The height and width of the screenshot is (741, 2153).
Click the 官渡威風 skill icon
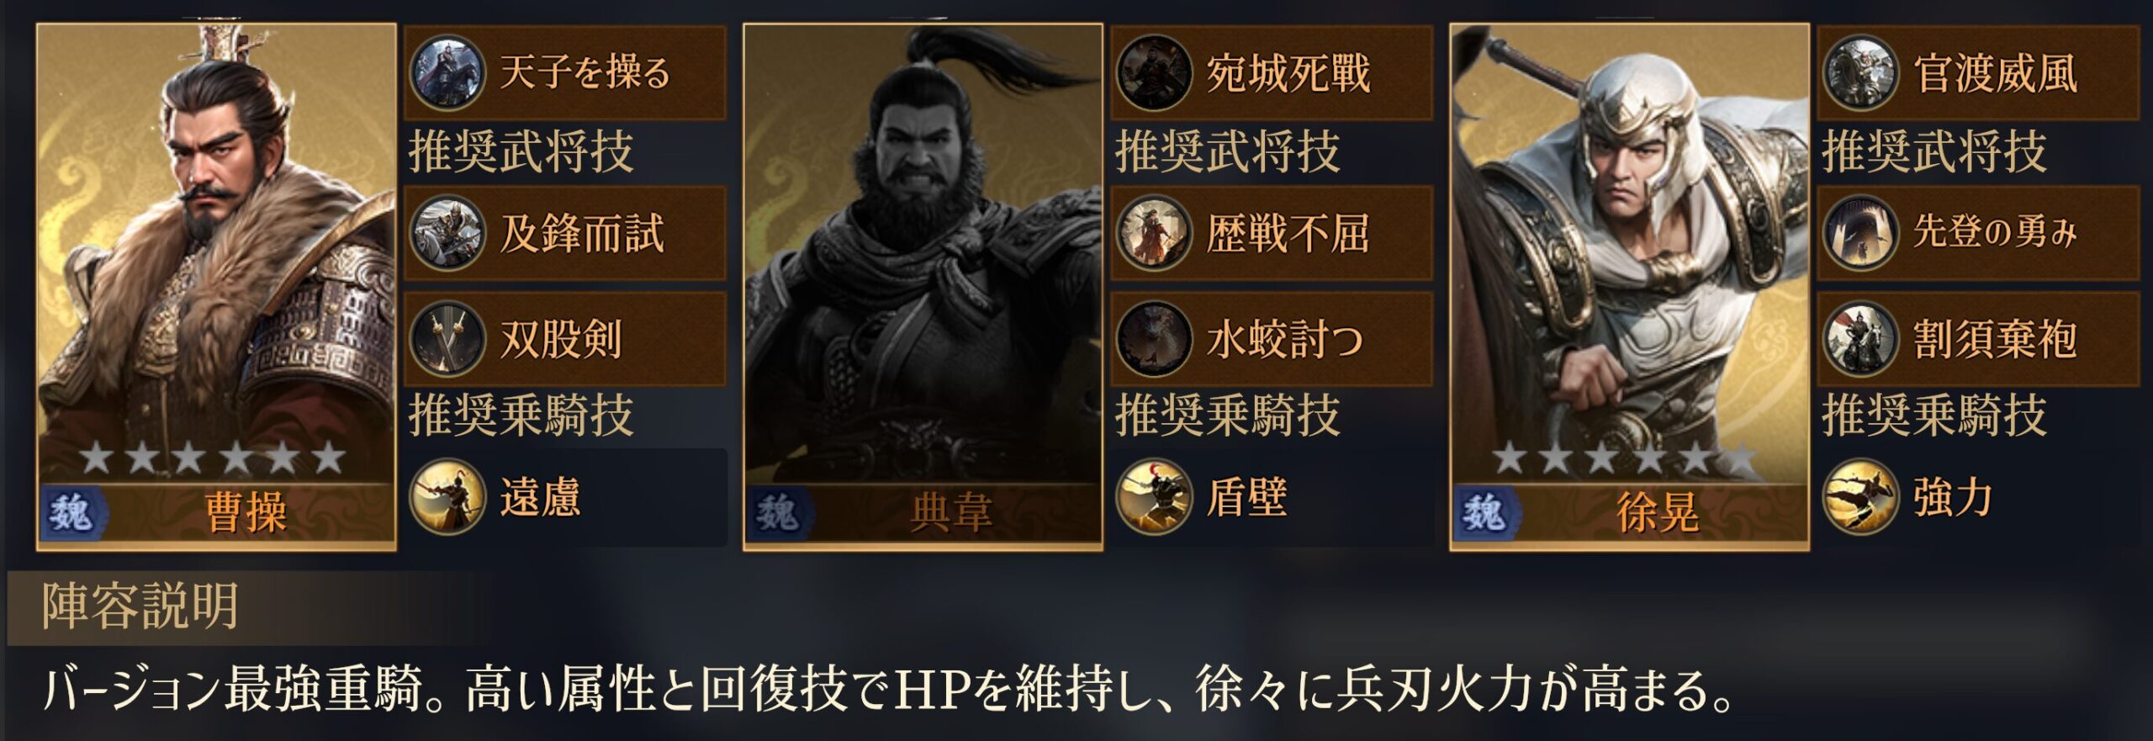1860,72
